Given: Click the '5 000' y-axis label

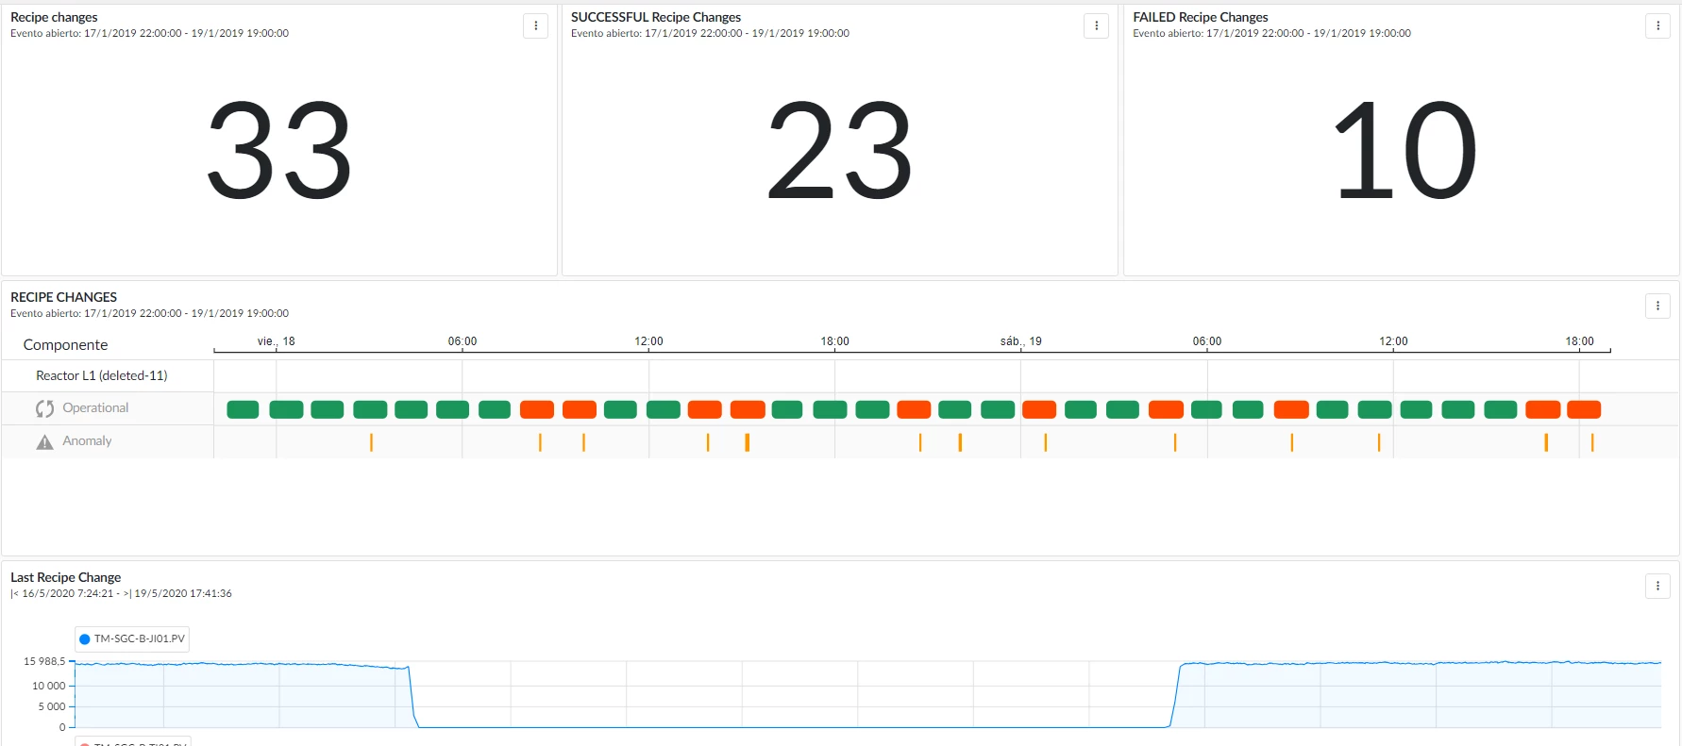Looking at the screenshot, I should pyautogui.click(x=52, y=707).
